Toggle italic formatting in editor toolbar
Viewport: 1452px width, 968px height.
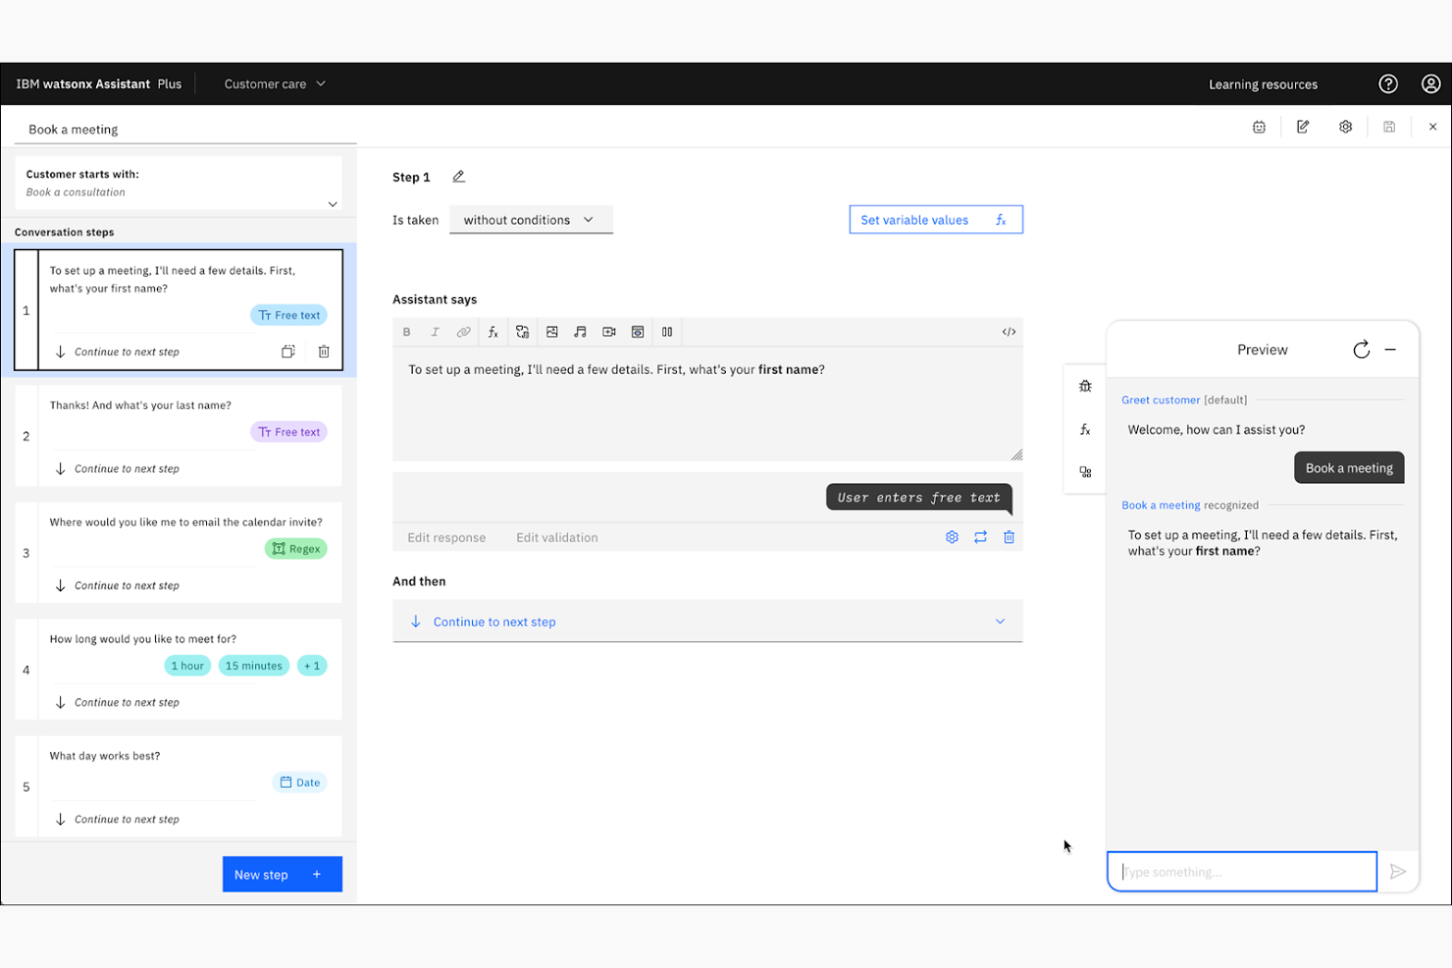coord(435,332)
